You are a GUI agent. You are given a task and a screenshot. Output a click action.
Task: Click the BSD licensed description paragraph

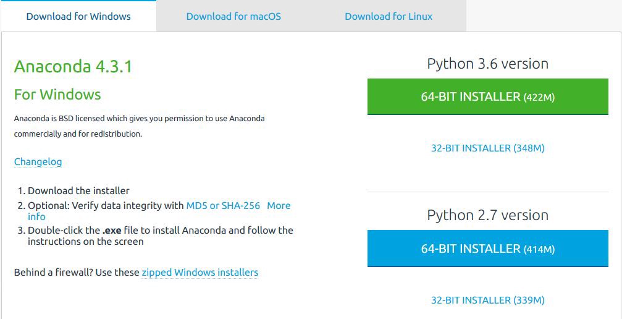tap(140, 125)
